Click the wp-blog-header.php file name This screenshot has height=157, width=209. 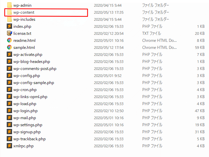(x=32, y=62)
